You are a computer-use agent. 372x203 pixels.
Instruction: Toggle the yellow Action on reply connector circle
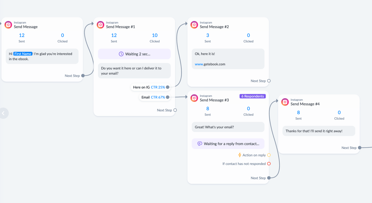pos(269,155)
